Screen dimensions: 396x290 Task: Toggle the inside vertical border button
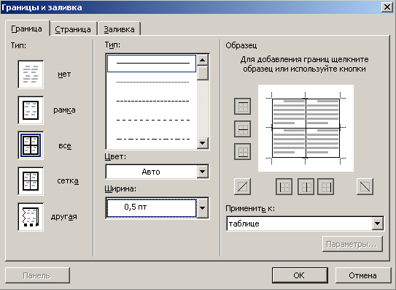306,187
